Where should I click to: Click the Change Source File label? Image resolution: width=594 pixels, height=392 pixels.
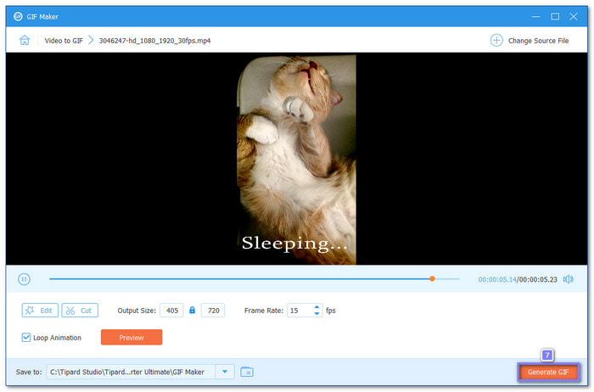(538, 41)
